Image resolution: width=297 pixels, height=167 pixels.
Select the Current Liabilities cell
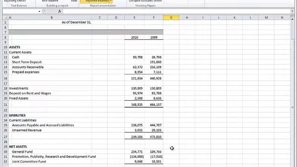pyautogui.click(x=23, y=120)
